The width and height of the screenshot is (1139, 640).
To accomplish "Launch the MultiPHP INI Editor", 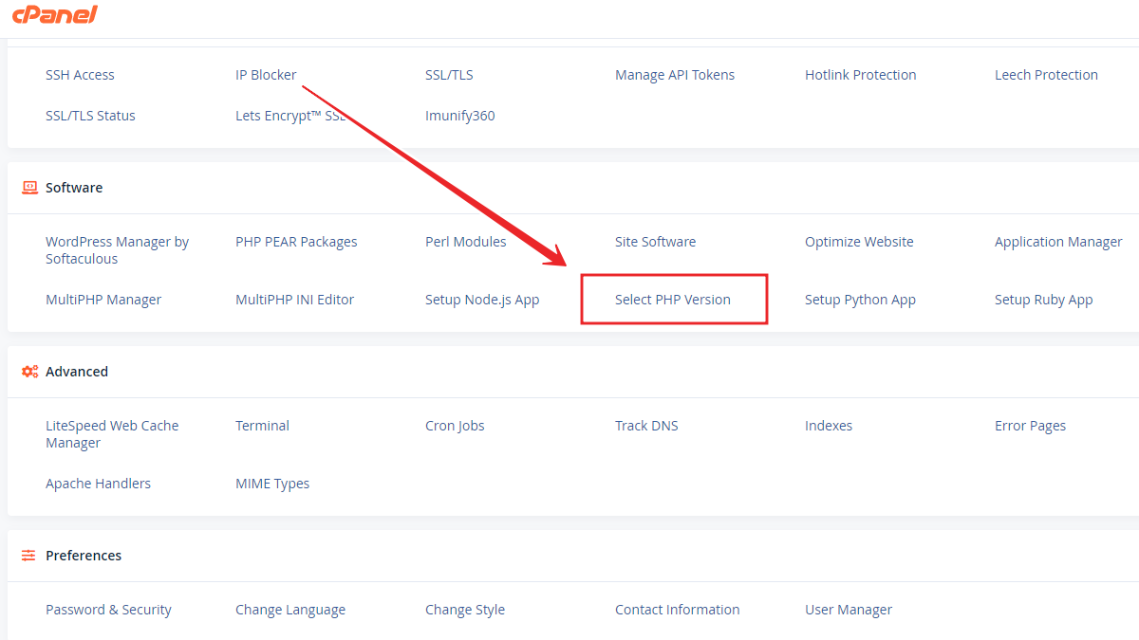I will point(294,299).
